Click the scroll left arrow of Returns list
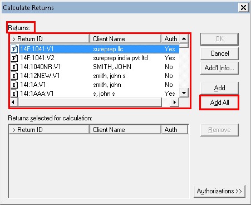 [14, 102]
